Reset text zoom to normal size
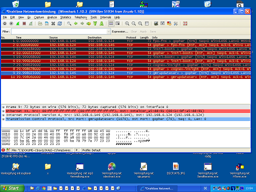 pos(140,23)
